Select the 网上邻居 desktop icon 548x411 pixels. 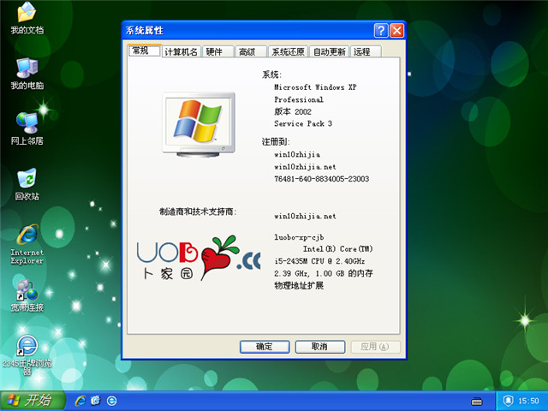coord(27,128)
